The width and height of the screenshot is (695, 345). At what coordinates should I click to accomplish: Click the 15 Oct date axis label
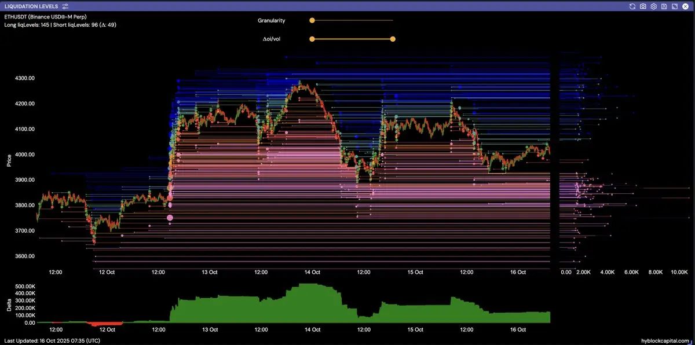tap(415, 272)
